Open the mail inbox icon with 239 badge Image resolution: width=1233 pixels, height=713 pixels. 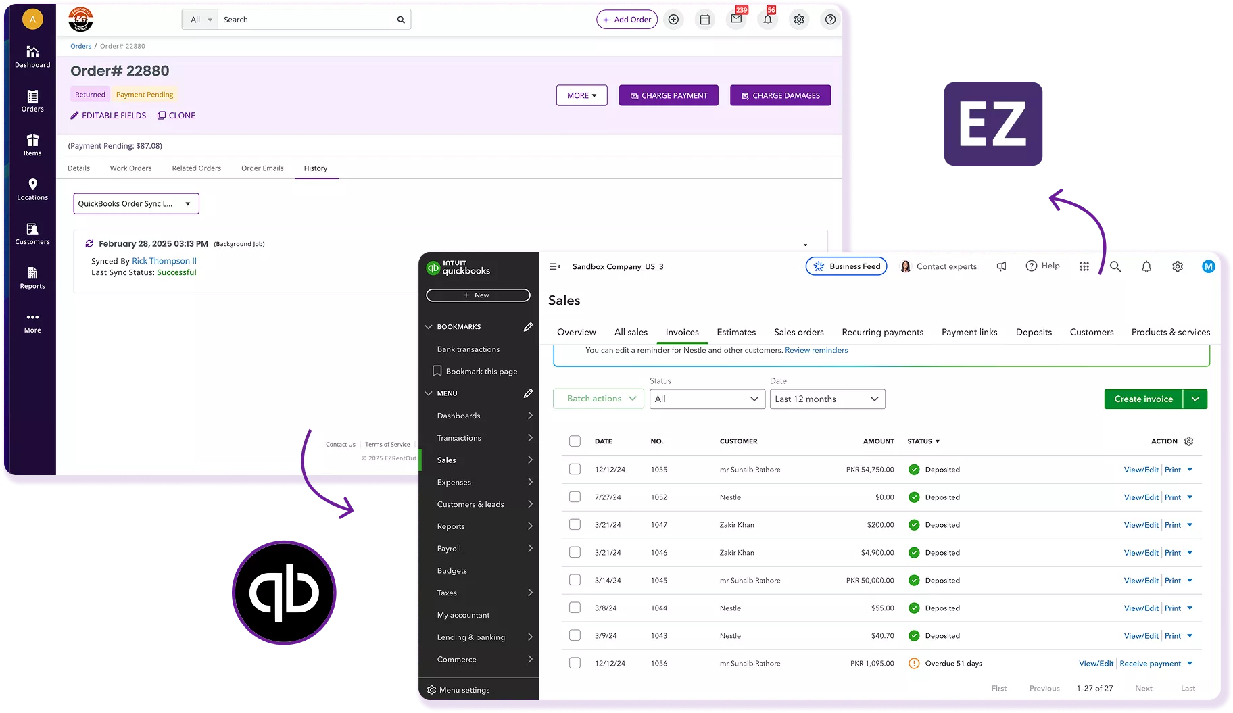pyautogui.click(x=736, y=19)
